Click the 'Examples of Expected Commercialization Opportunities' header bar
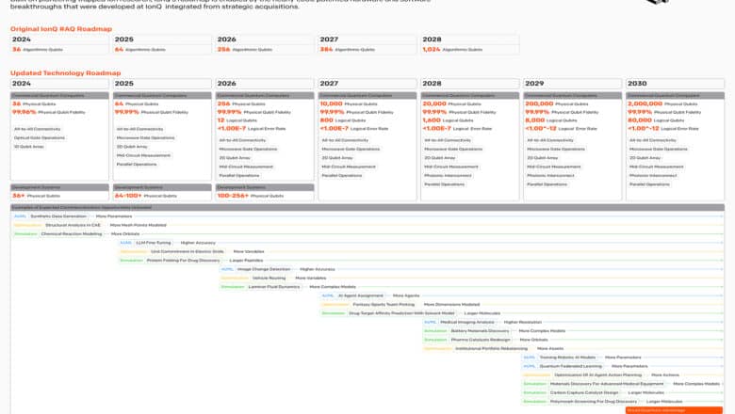 click(x=367, y=207)
